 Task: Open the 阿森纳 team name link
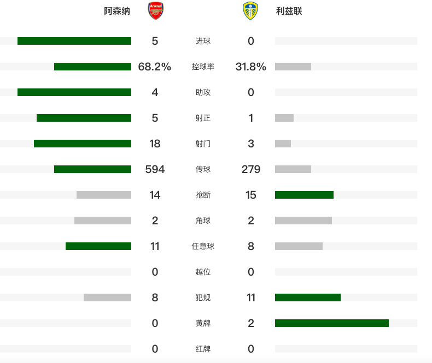point(117,11)
